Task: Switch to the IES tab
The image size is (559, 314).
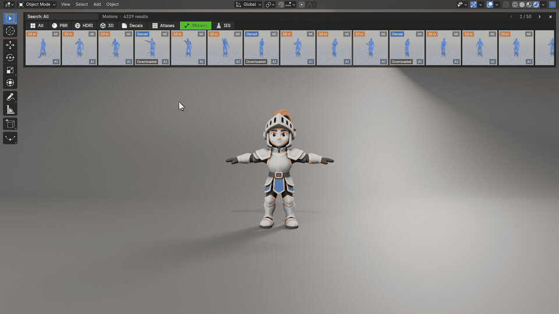Action: [x=224, y=26]
